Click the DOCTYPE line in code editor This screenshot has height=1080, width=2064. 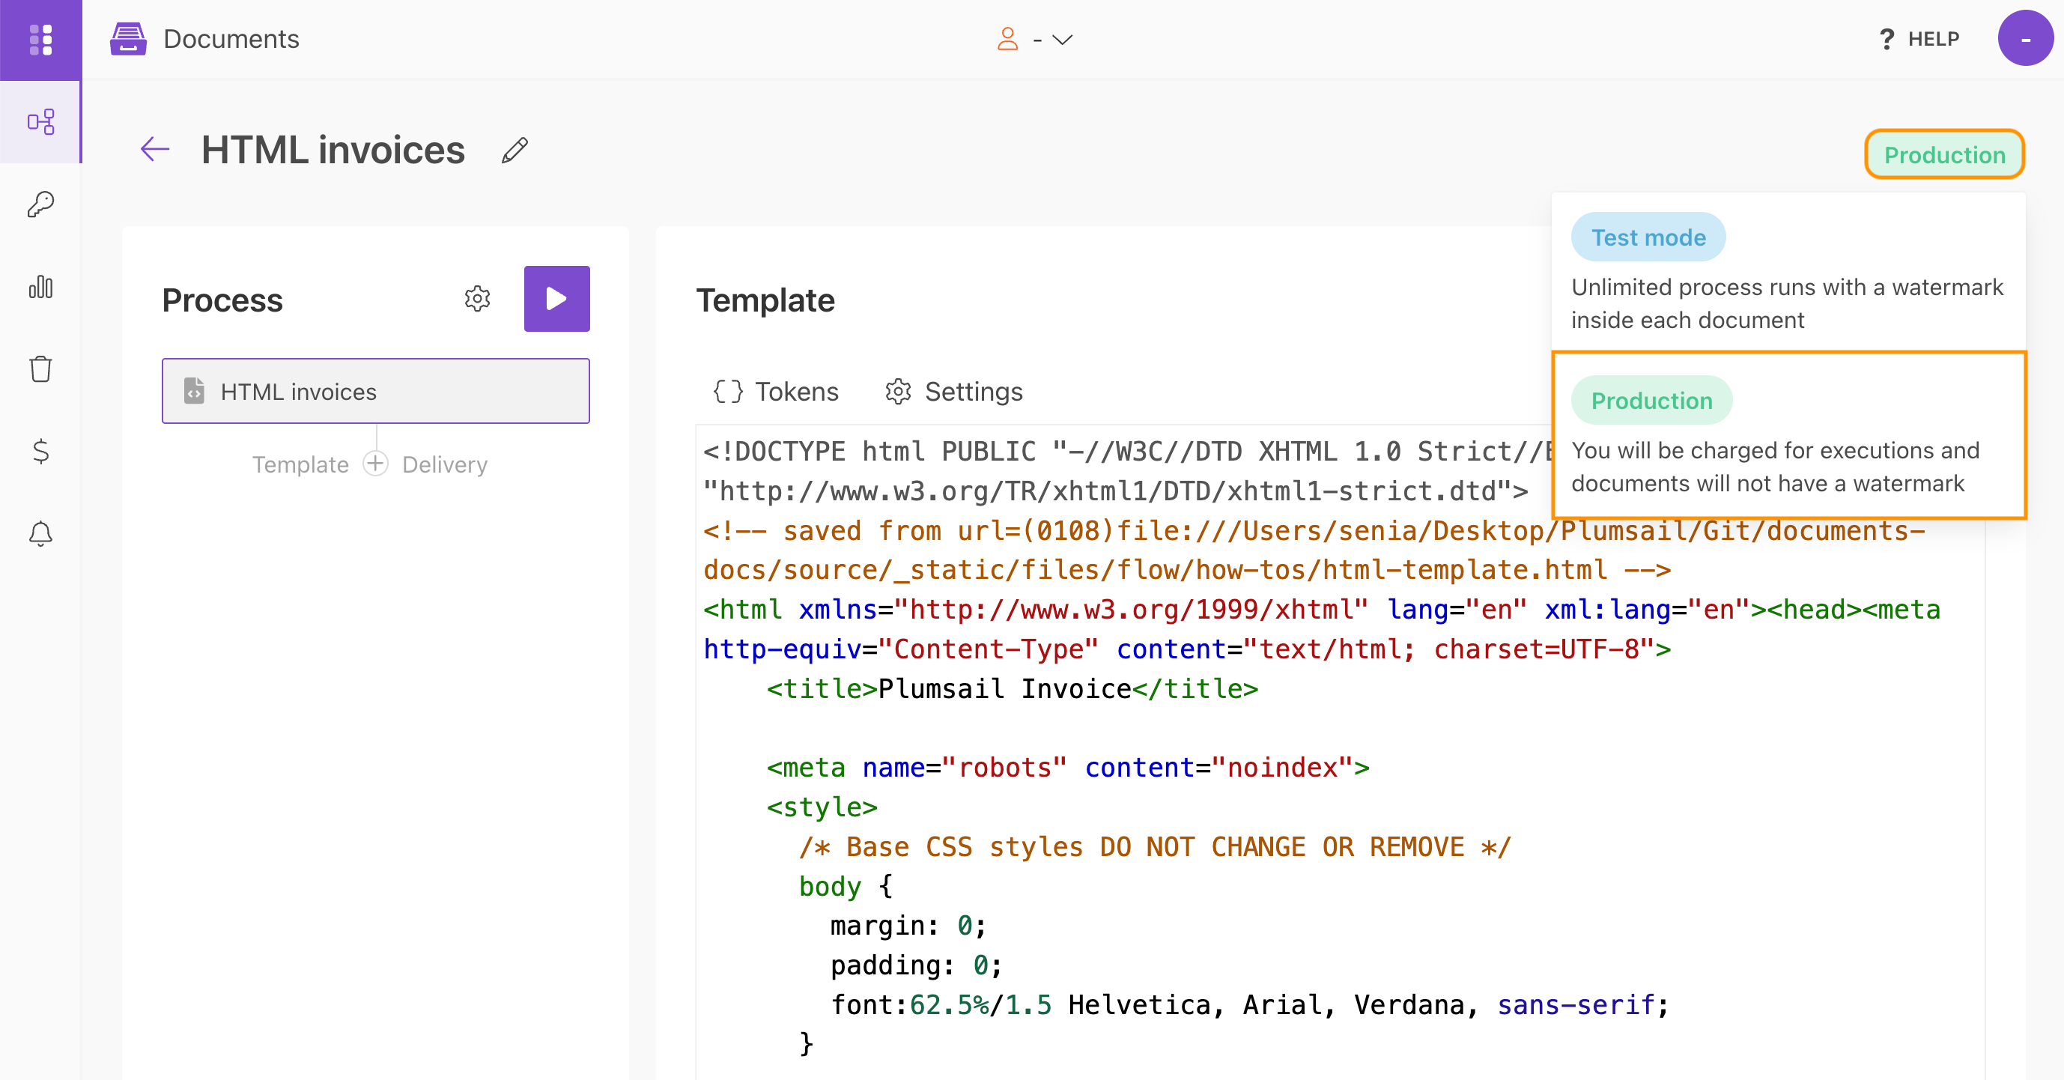coord(1128,451)
